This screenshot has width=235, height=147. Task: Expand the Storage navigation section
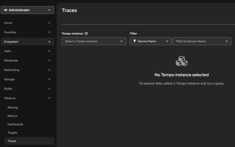[28, 79]
